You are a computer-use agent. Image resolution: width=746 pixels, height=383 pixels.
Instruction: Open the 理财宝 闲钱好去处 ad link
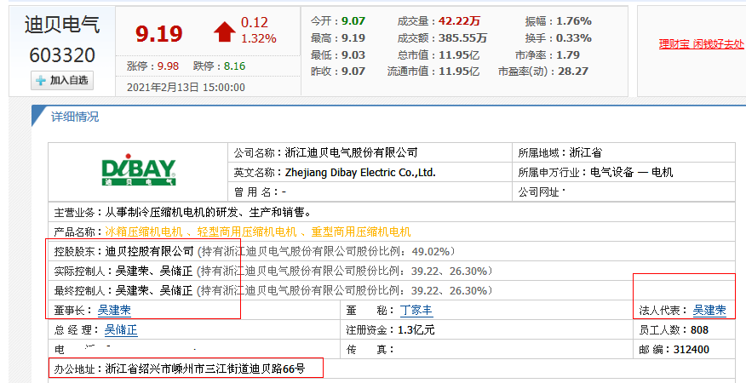[701, 44]
